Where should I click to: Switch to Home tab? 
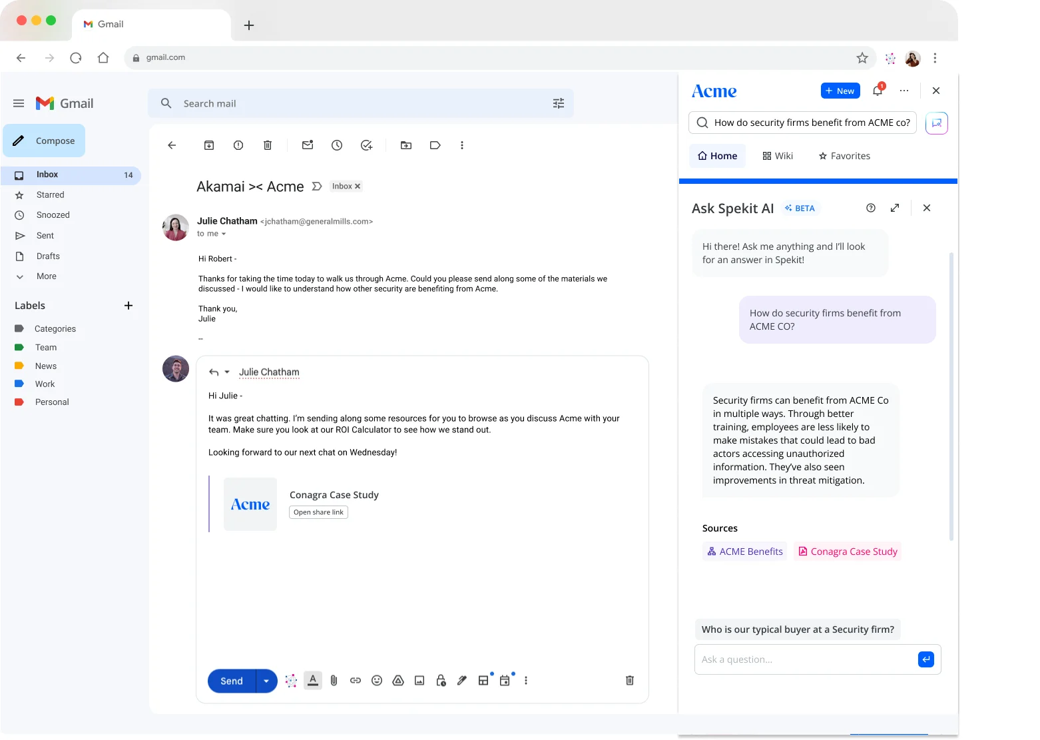pos(717,156)
